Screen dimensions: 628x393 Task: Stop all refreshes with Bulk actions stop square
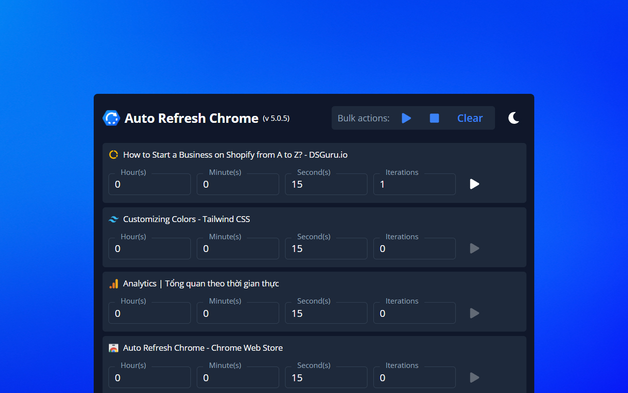434,118
